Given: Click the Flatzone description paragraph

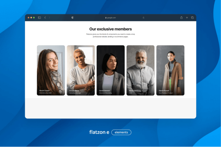Looking at the screenshot, I should 110,35.
